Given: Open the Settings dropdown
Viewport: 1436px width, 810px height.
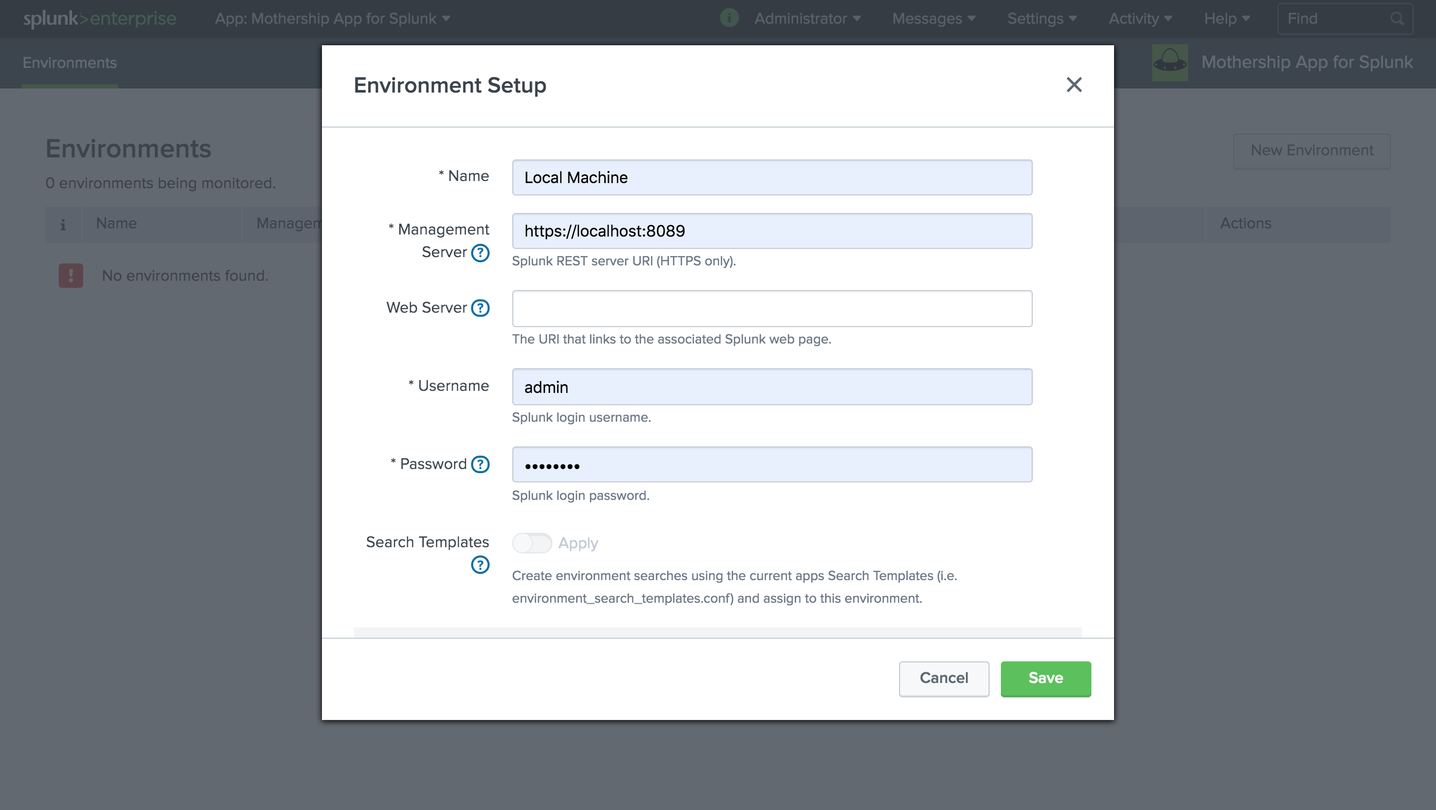Looking at the screenshot, I should [1042, 19].
